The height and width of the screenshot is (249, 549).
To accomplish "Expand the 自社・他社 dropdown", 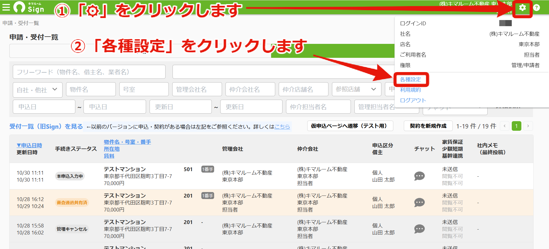I will click(x=38, y=89).
